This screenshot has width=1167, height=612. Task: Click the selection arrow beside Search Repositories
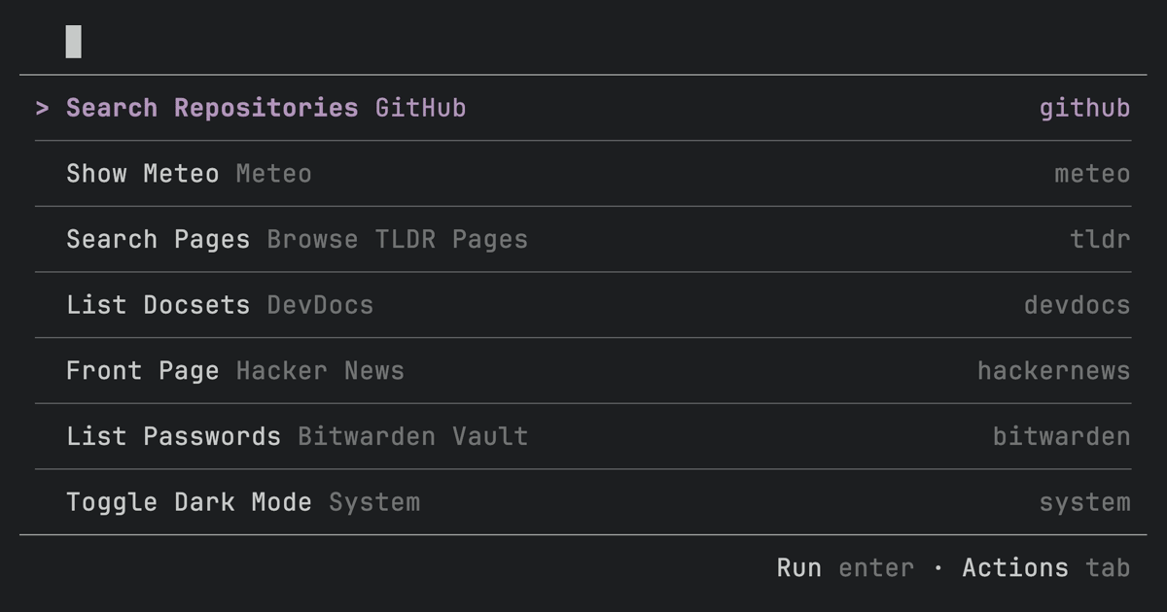pos(40,108)
